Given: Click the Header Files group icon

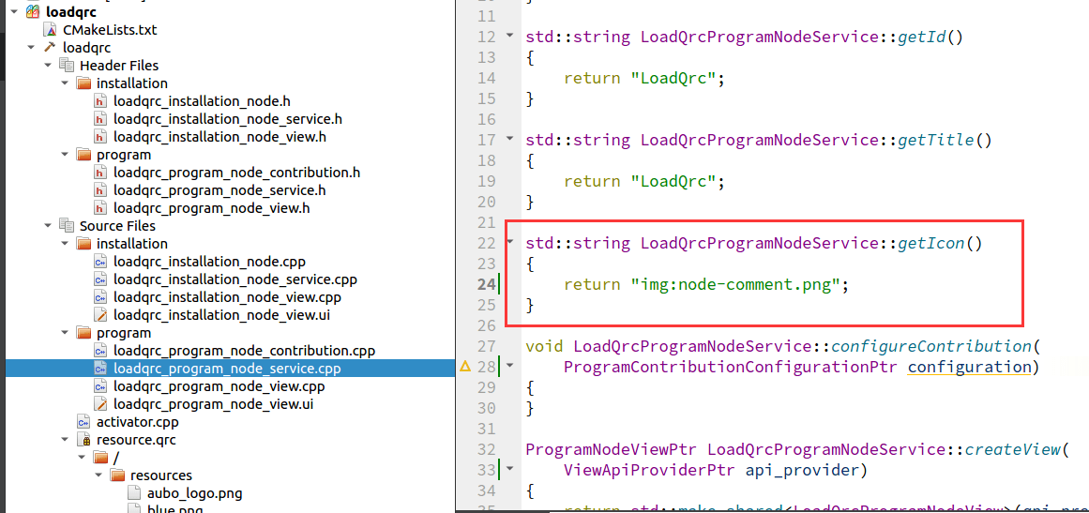Looking at the screenshot, I should pos(67,66).
